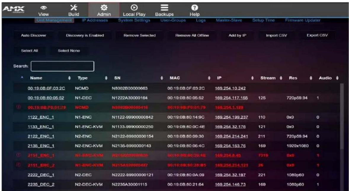Screen dimensions: 349x191
Task: Open offline 2151_ENC_2 device link
Action: [x=41, y=165]
